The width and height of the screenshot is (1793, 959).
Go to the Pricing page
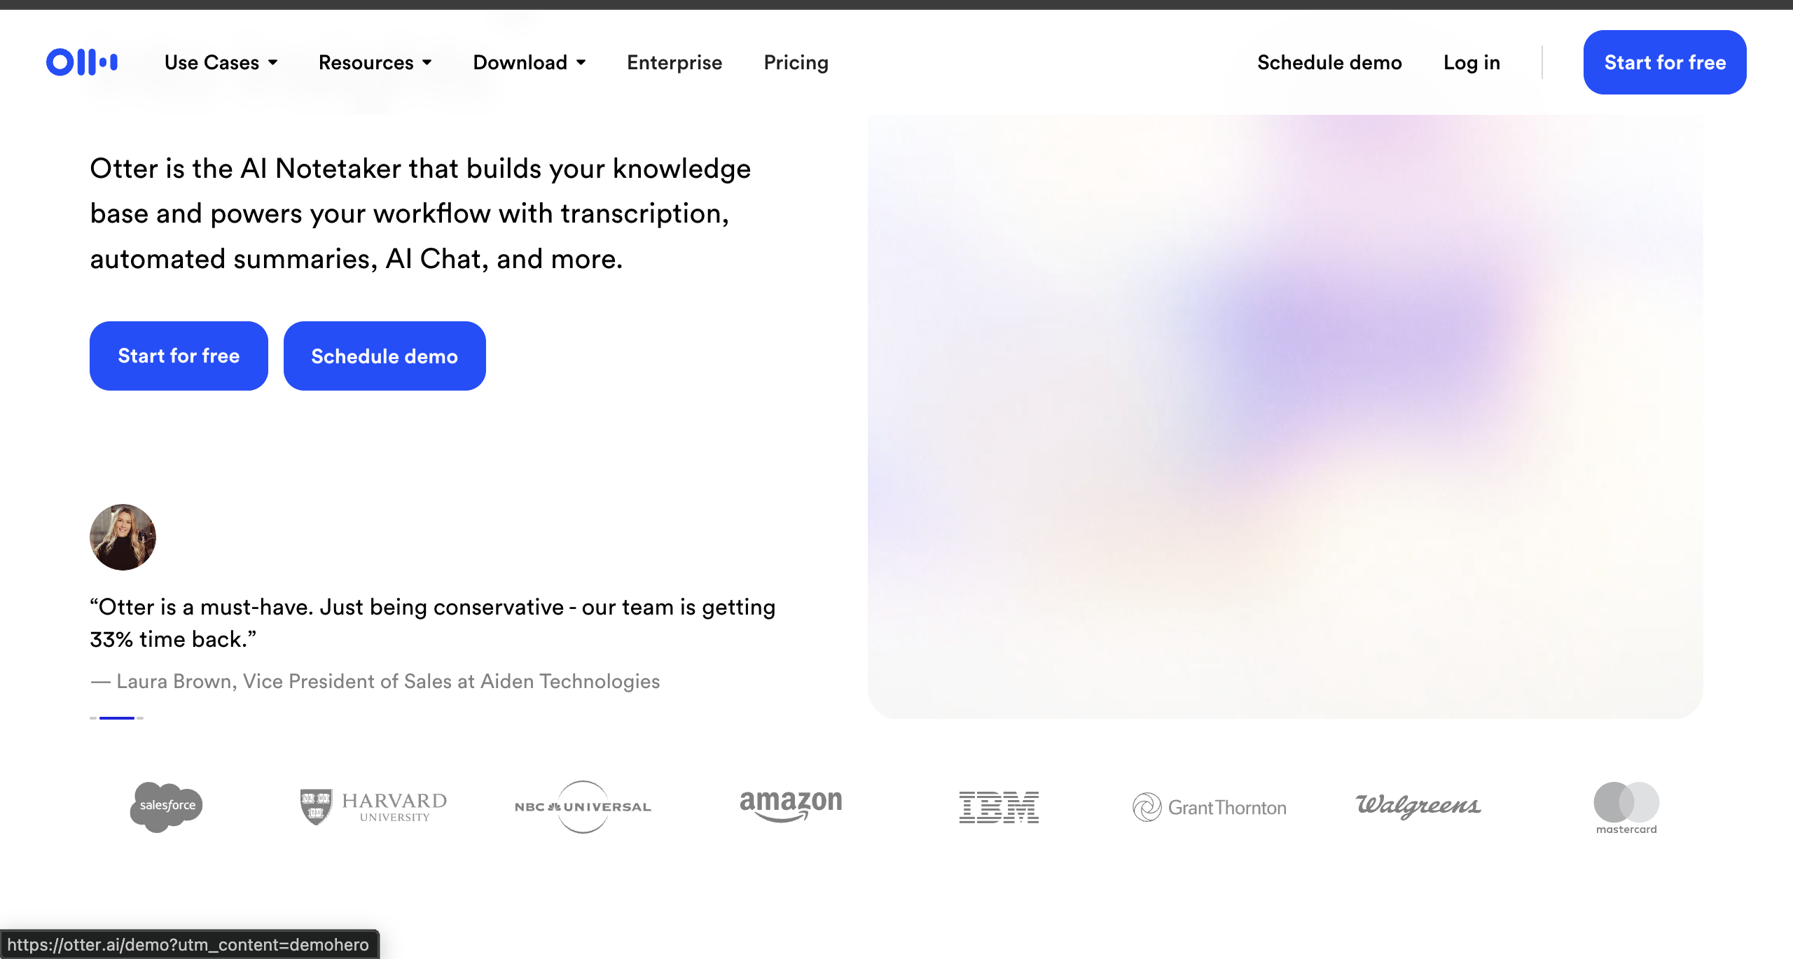click(796, 62)
